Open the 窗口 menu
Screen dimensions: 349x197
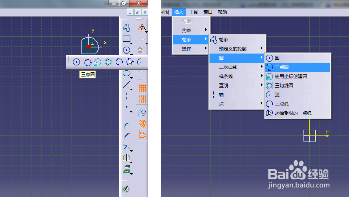[x=208, y=12]
